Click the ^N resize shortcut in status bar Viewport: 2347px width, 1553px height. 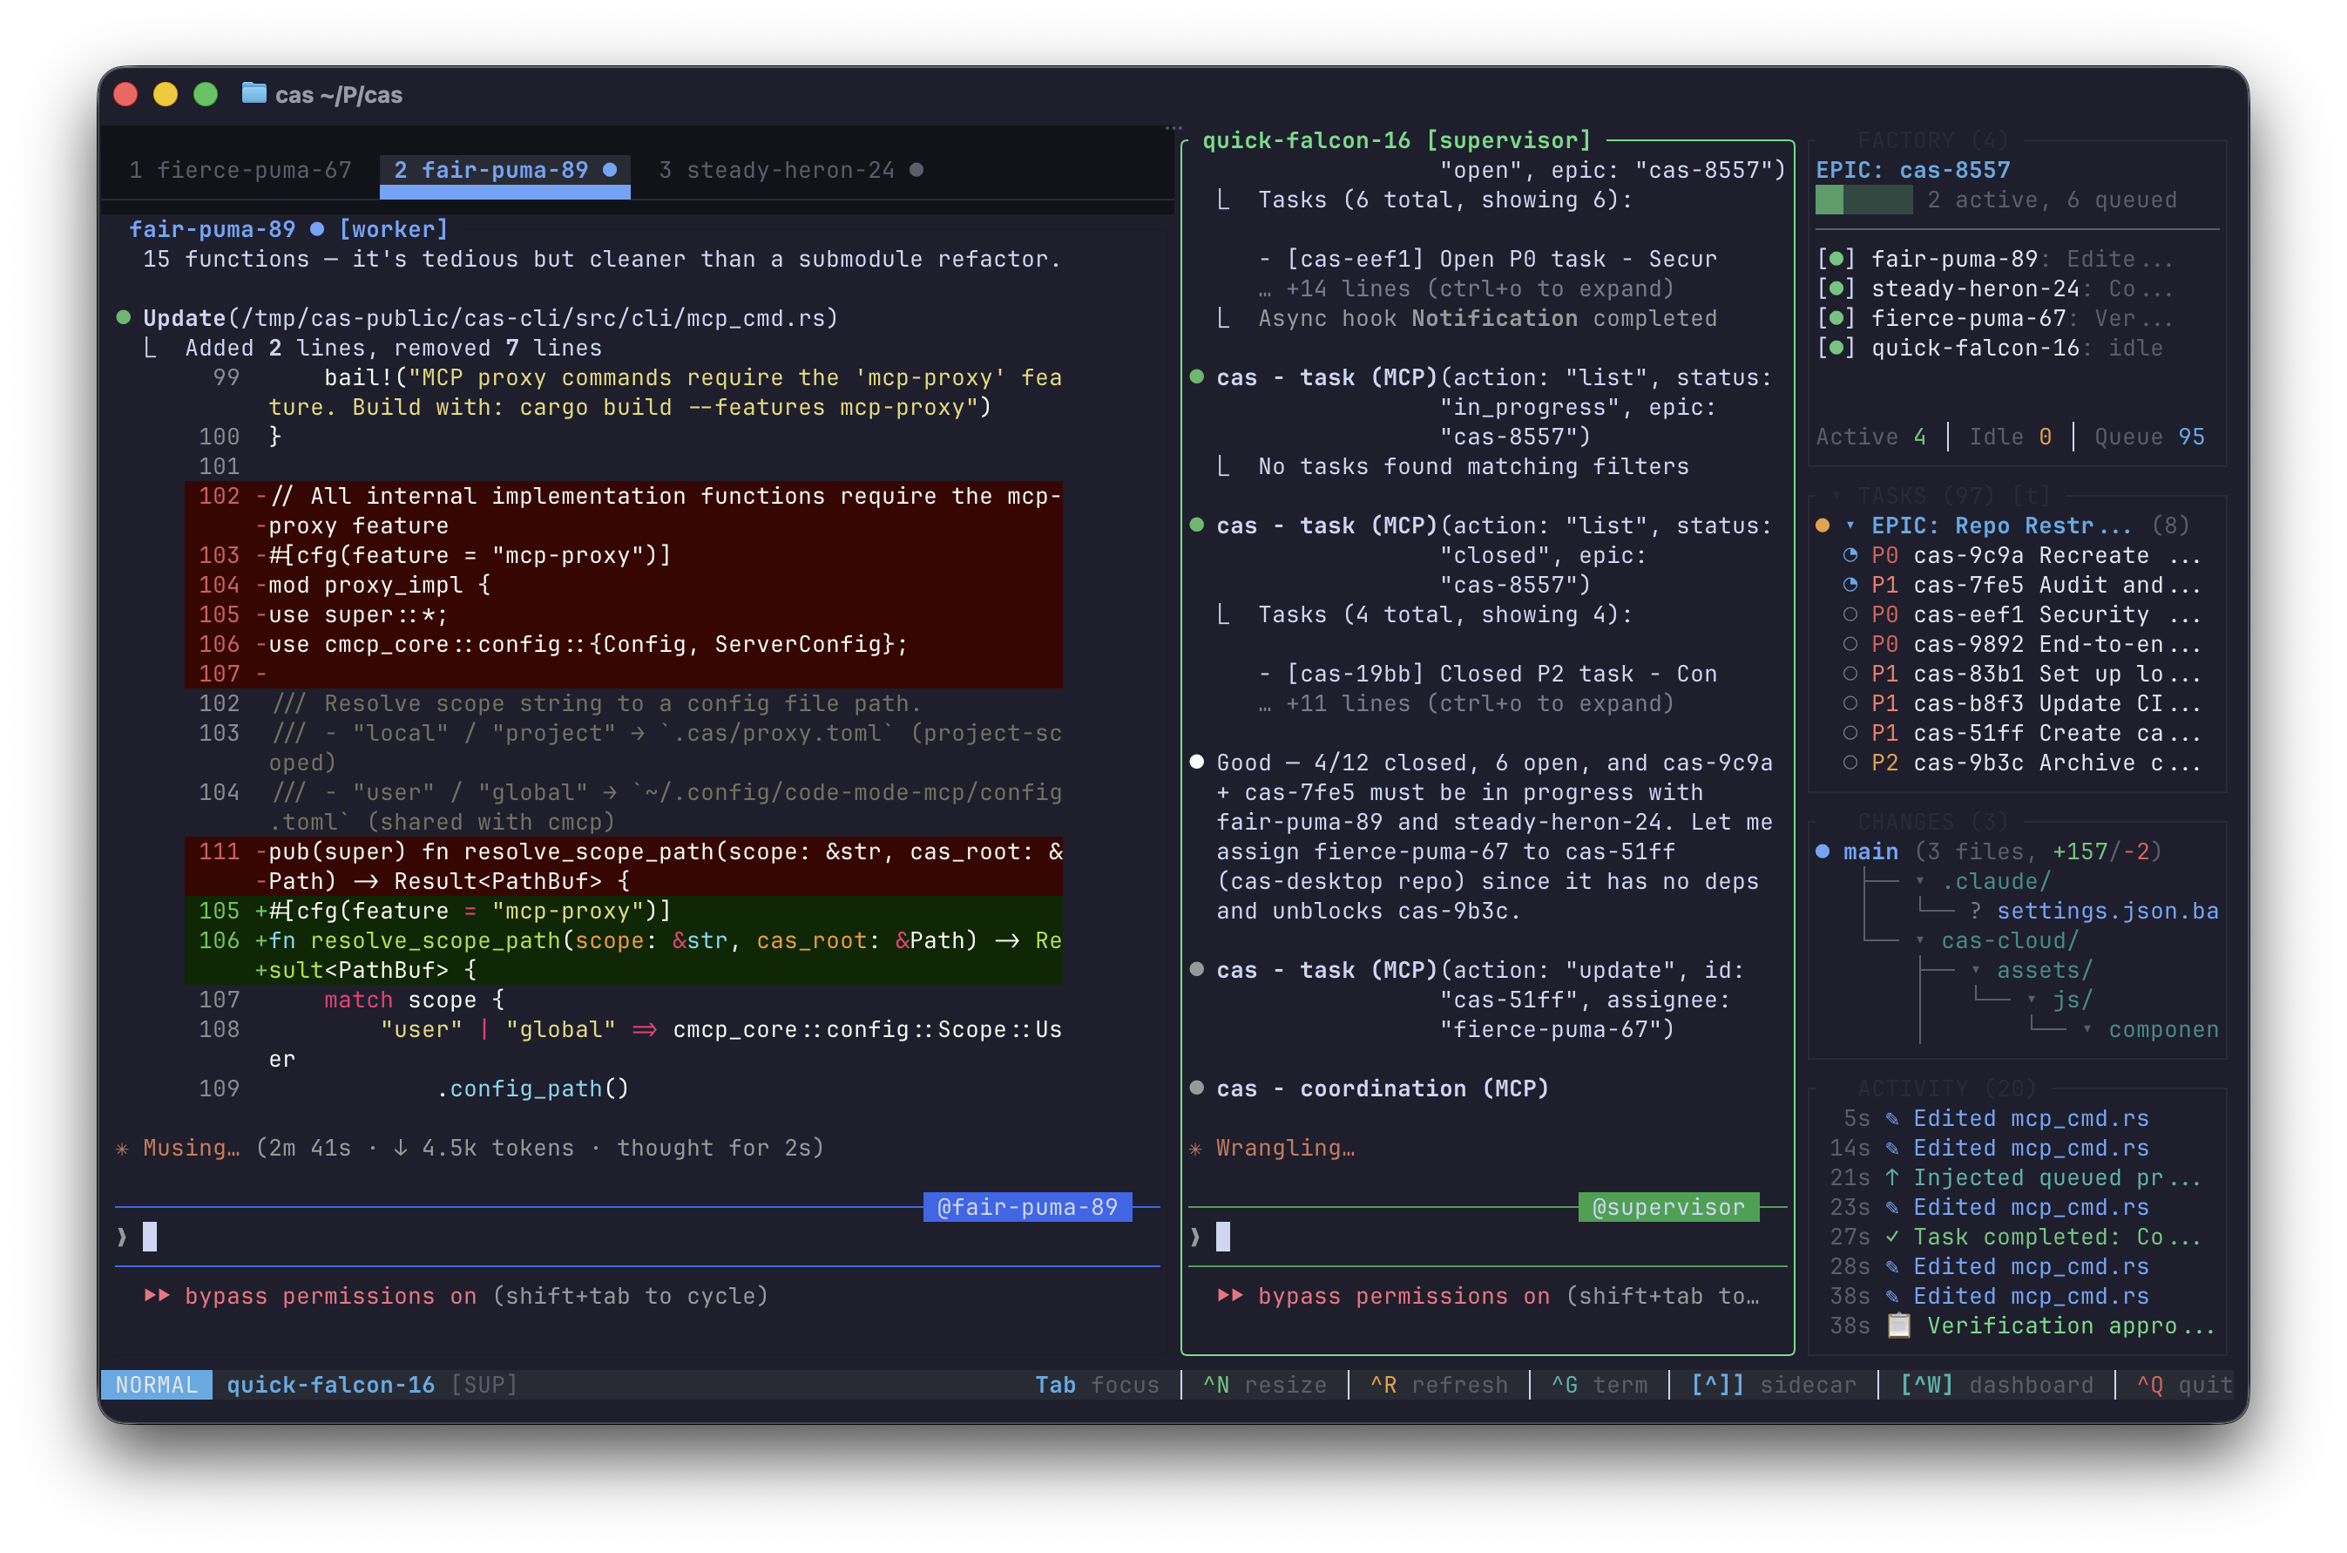click(1264, 1386)
